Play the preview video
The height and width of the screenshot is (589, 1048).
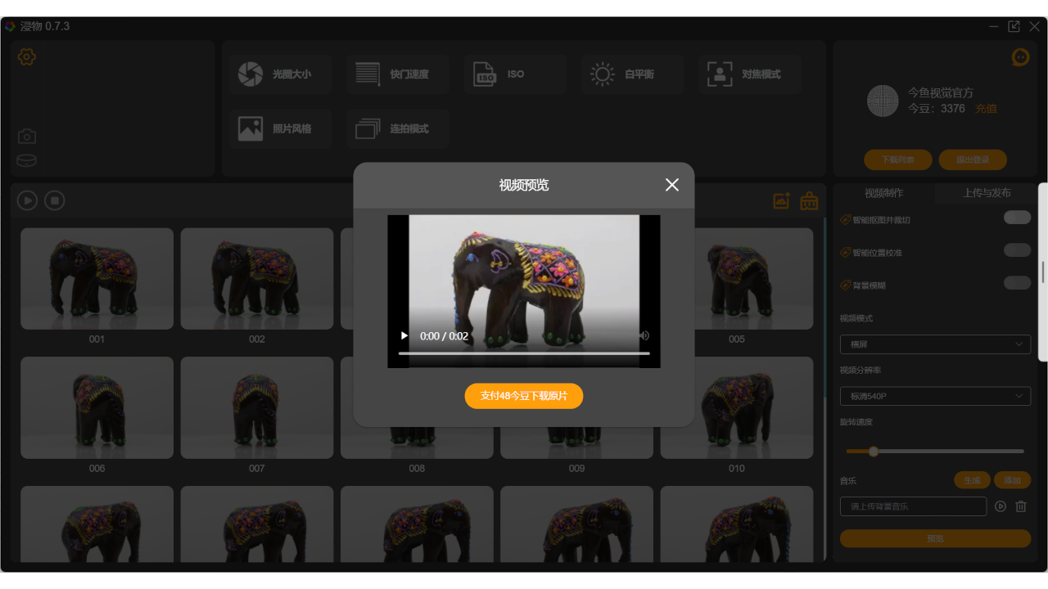404,336
